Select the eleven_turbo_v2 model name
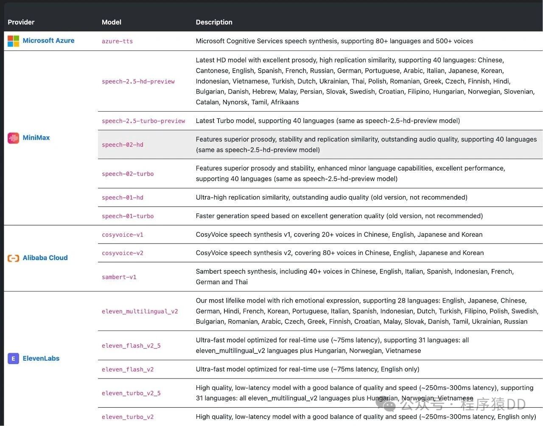The width and height of the screenshot is (543, 426). 128,417
